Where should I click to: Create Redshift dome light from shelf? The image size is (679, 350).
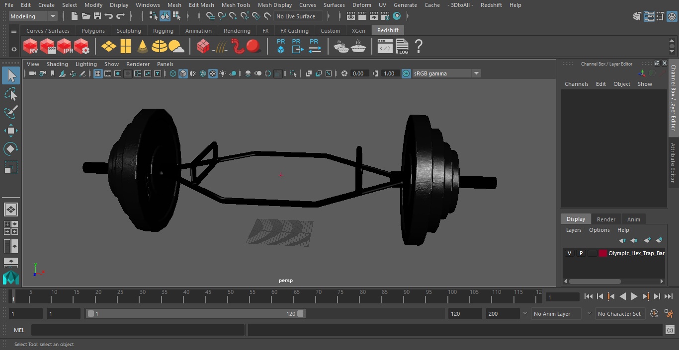click(160, 47)
